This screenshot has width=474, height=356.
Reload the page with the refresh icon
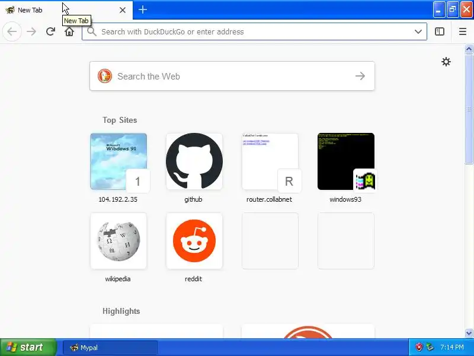(x=50, y=31)
